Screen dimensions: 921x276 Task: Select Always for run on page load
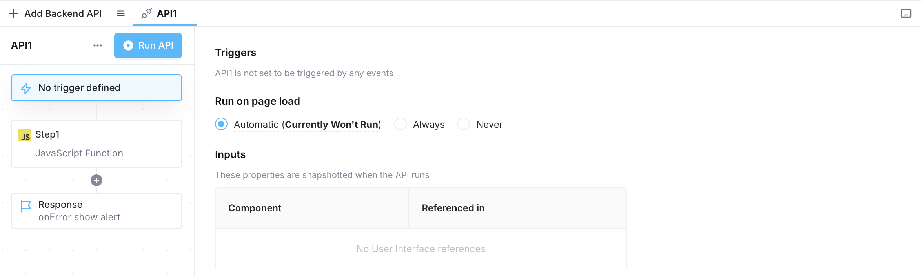[x=400, y=124]
